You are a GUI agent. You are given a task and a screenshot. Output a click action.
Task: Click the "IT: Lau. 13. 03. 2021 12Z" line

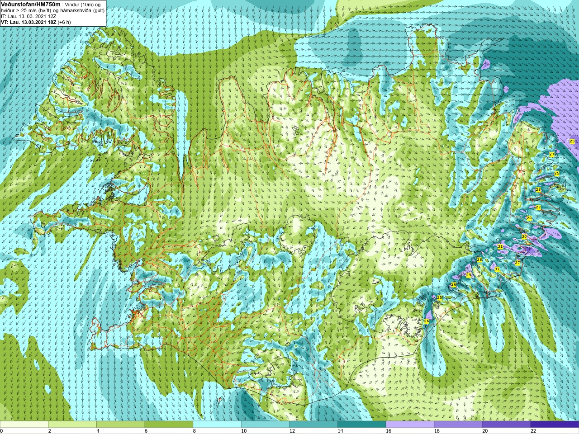(28, 16)
